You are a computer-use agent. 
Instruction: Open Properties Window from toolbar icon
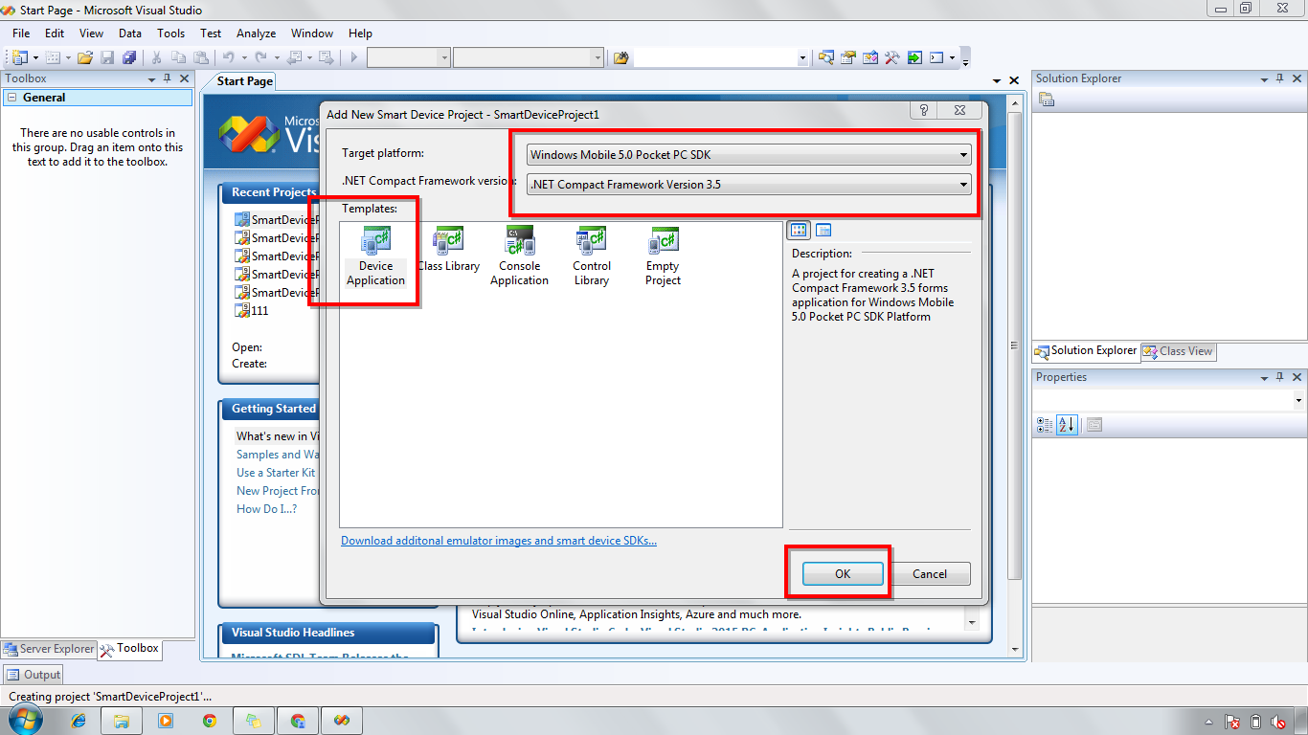point(847,57)
